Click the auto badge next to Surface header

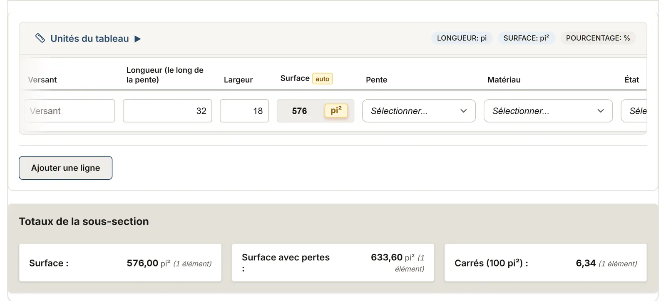[323, 78]
